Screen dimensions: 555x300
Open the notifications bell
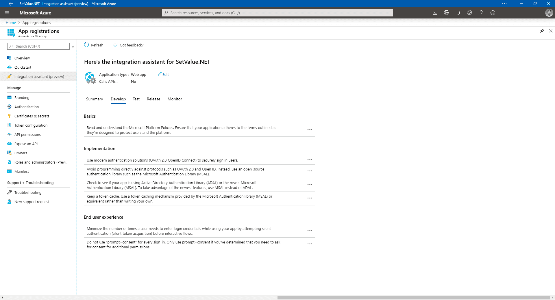tap(458, 13)
